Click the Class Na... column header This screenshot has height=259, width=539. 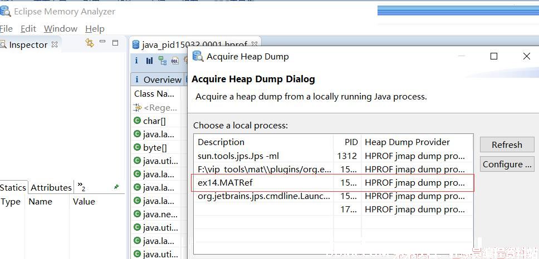pos(156,94)
